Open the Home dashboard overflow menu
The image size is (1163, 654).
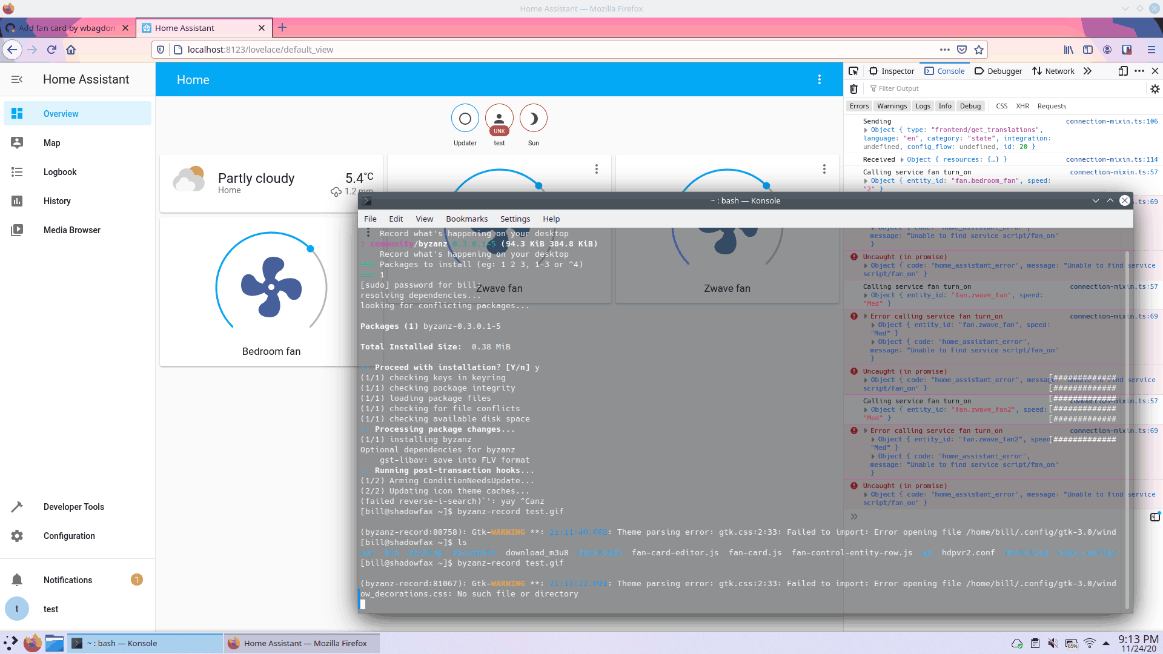pyautogui.click(x=820, y=80)
